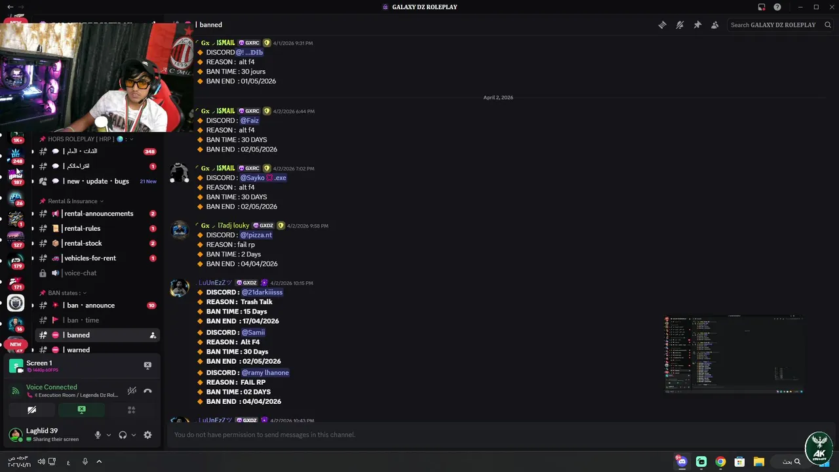Disconnect from voice with the hang-up icon
The height and width of the screenshot is (472, 839).
click(x=147, y=391)
